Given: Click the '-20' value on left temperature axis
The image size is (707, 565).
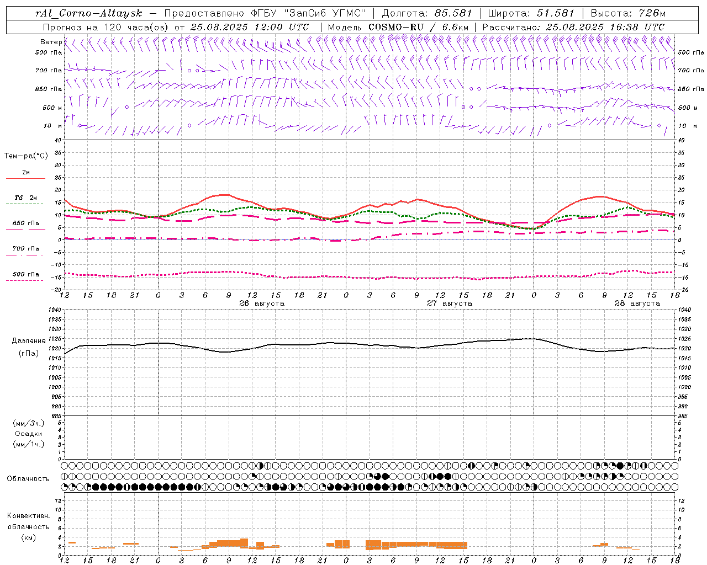Looking at the screenshot, I should tap(56, 290).
